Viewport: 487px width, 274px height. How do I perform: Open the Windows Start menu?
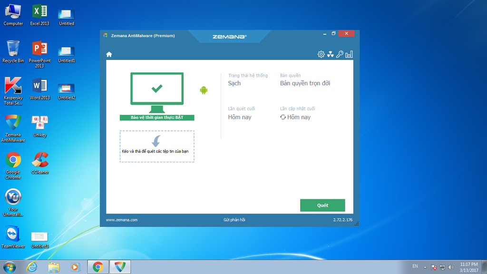coord(10,267)
